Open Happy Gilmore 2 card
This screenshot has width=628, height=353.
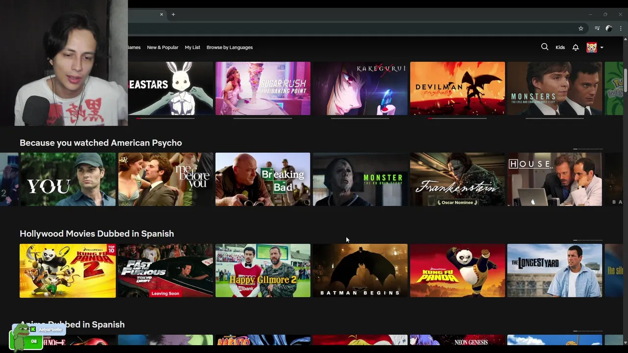click(x=263, y=271)
